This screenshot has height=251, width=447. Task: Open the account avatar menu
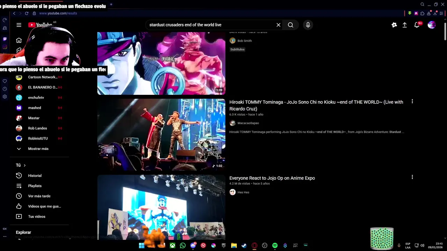pos(432,25)
